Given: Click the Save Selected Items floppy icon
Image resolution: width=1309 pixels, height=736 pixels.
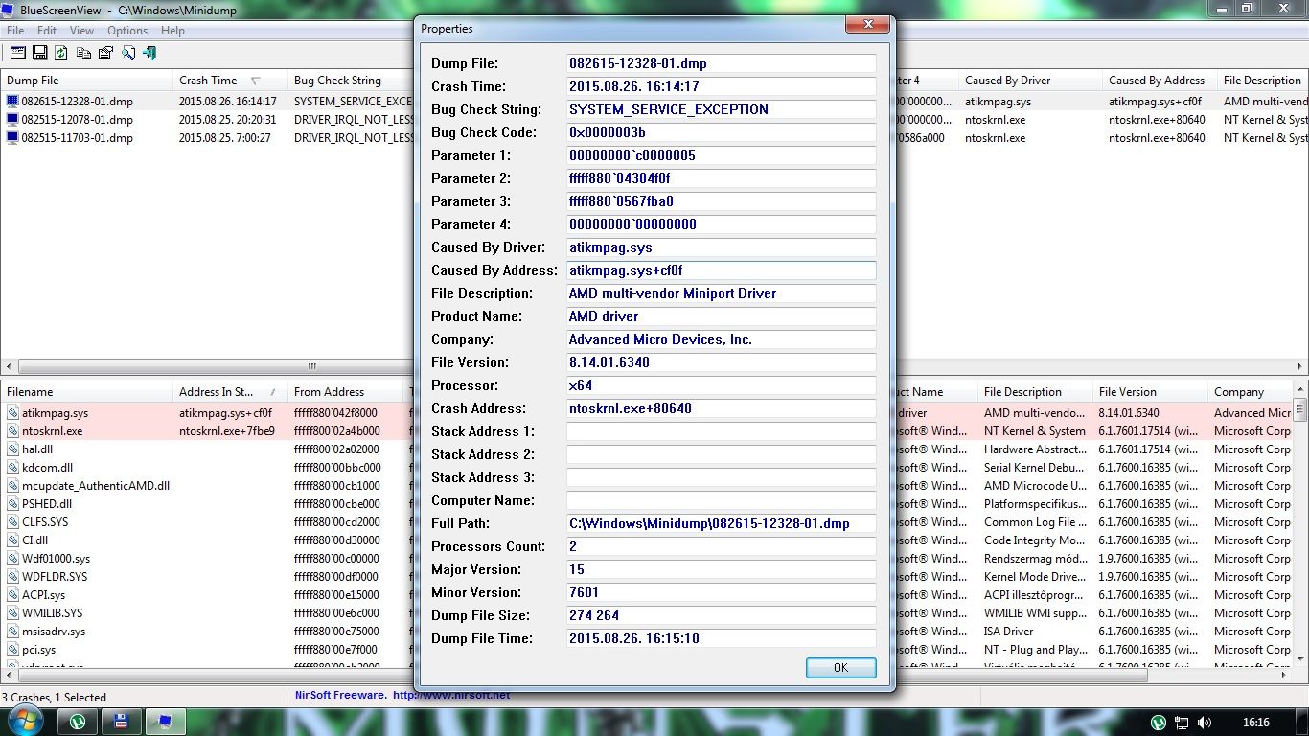Looking at the screenshot, I should pyautogui.click(x=40, y=53).
